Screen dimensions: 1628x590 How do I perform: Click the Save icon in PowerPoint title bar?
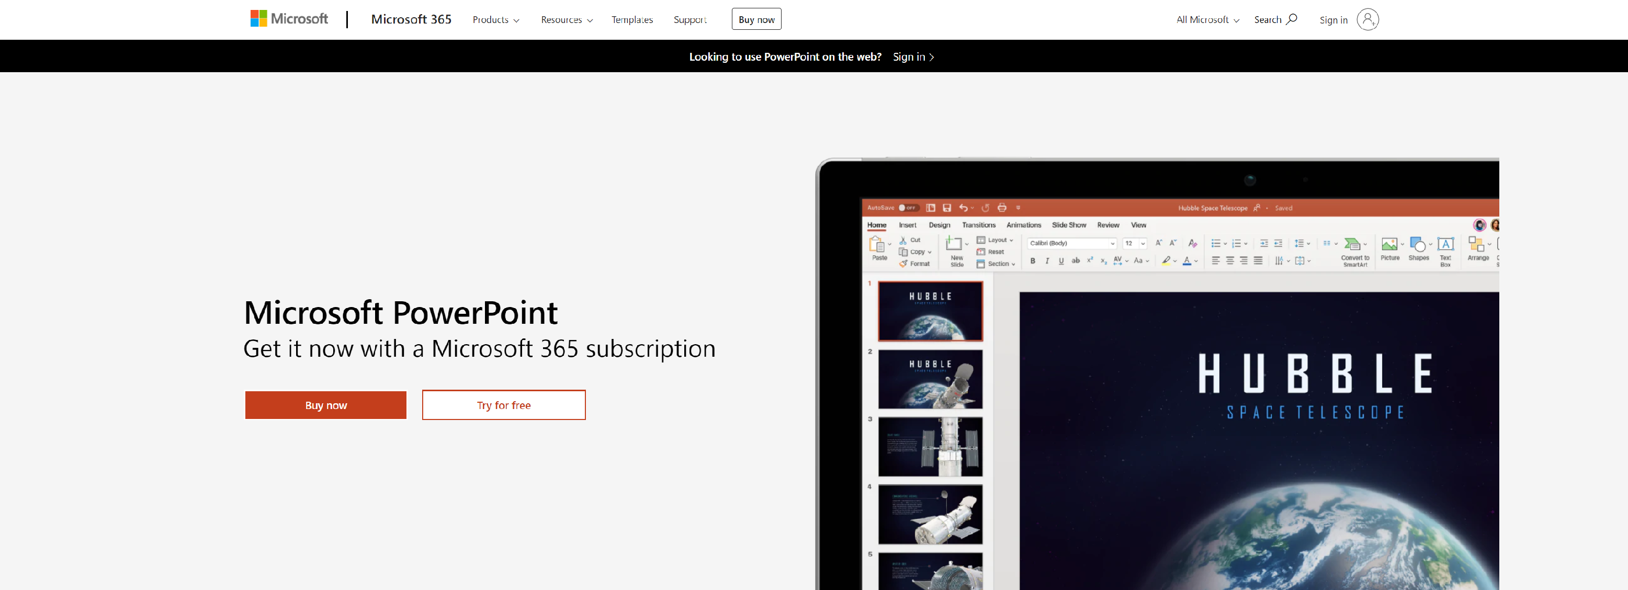(947, 208)
